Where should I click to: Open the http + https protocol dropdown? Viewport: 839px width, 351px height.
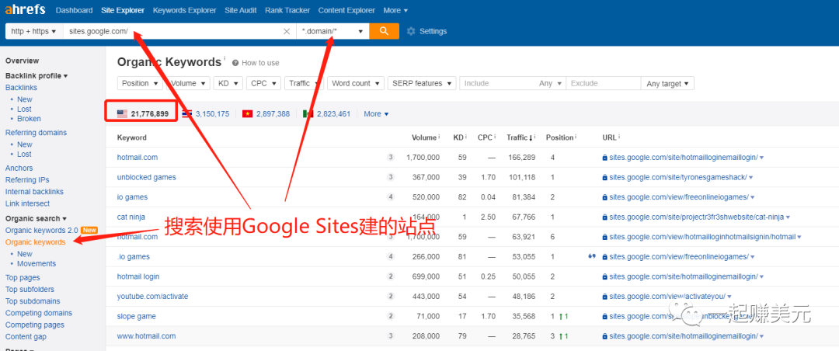(x=33, y=31)
